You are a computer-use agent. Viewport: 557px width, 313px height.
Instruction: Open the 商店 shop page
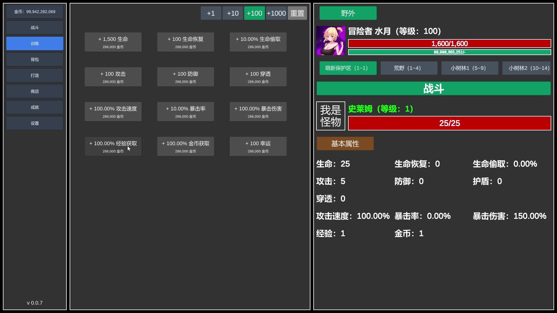point(35,91)
